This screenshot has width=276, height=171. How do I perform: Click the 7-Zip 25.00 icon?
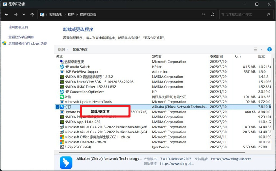(x=62, y=147)
